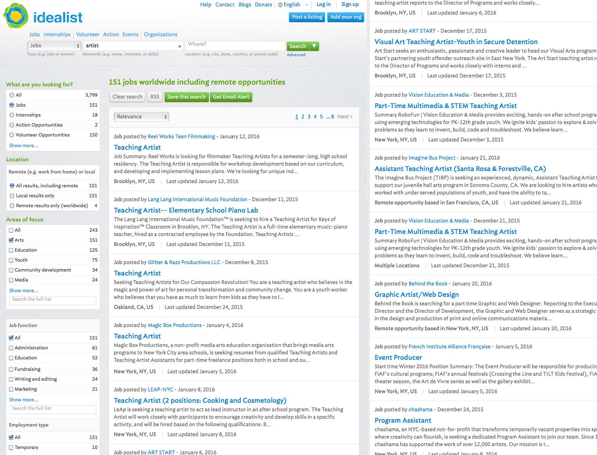
Task: Go to results page 2
Action: click(303, 117)
